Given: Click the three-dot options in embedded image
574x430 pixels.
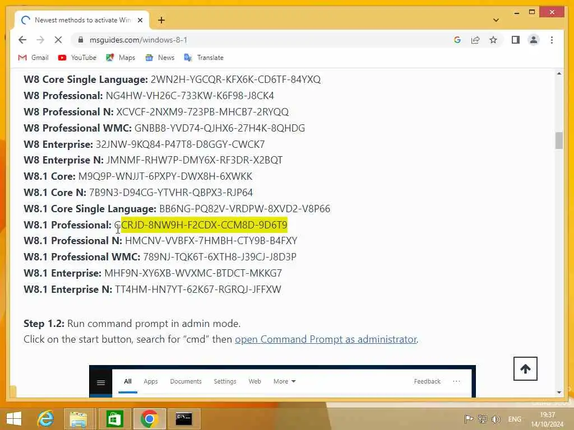Looking at the screenshot, I should (456, 381).
